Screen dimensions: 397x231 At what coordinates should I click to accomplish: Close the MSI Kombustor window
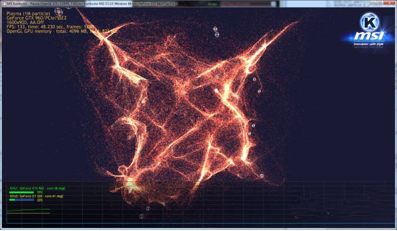click(x=389, y=3)
